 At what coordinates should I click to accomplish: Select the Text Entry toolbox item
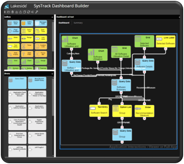[13, 46]
